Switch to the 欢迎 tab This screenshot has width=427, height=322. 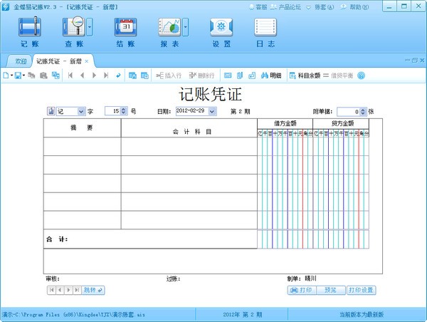tap(20, 61)
